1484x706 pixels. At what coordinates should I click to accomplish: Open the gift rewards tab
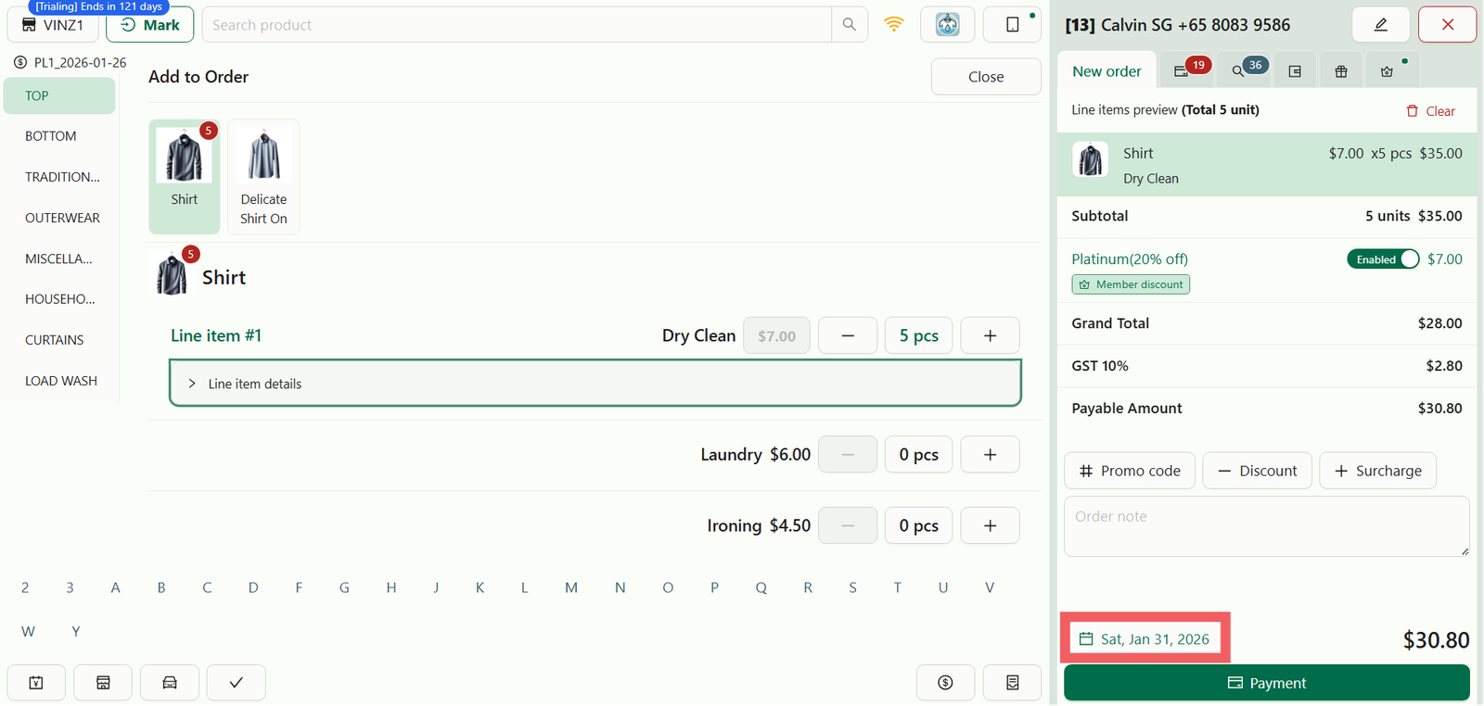[1341, 71]
